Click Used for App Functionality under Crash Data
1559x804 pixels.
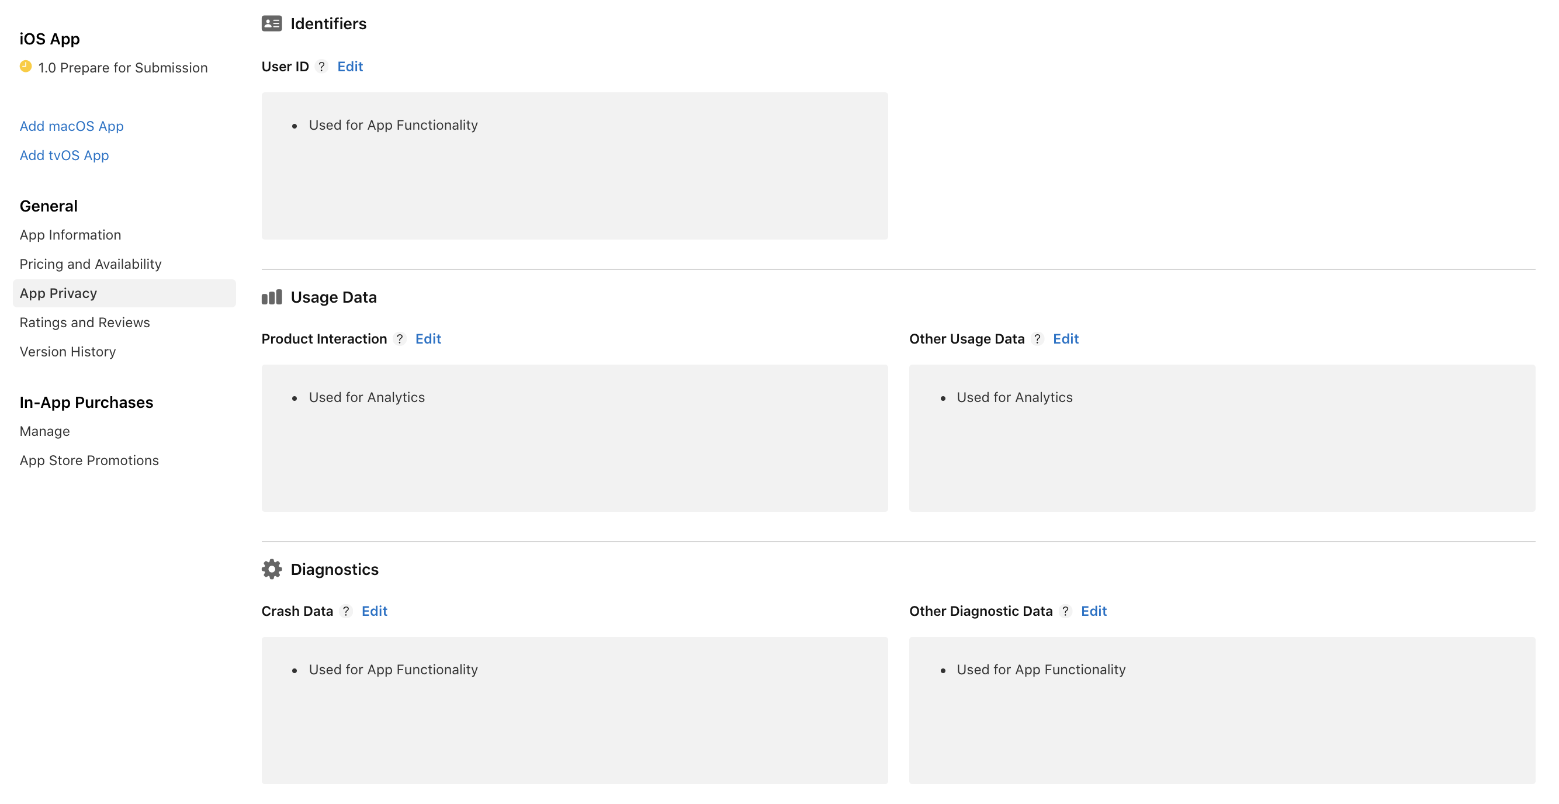[x=393, y=670]
